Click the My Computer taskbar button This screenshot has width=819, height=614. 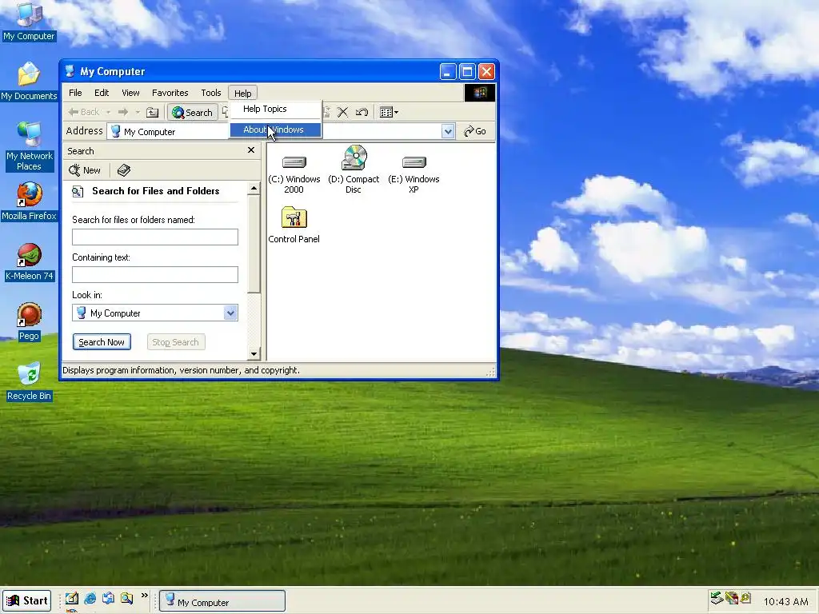(x=222, y=601)
